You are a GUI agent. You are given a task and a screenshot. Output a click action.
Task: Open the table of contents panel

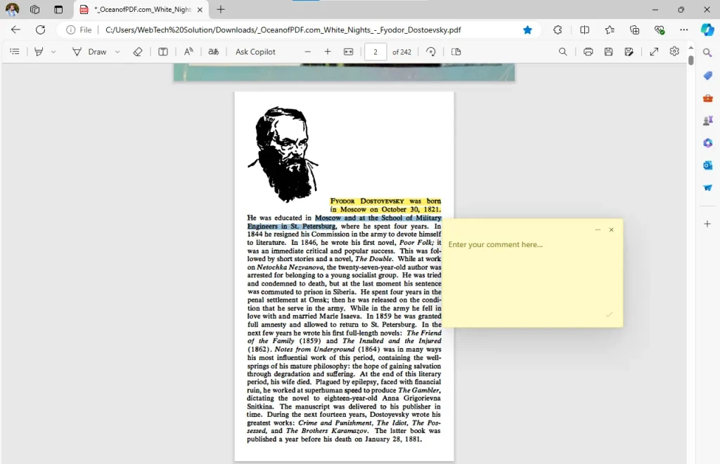15,52
